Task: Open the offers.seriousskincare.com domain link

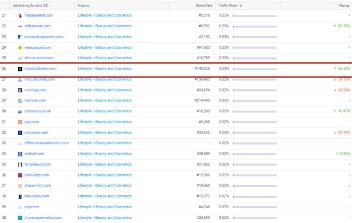Action: (x=47, y=143)
